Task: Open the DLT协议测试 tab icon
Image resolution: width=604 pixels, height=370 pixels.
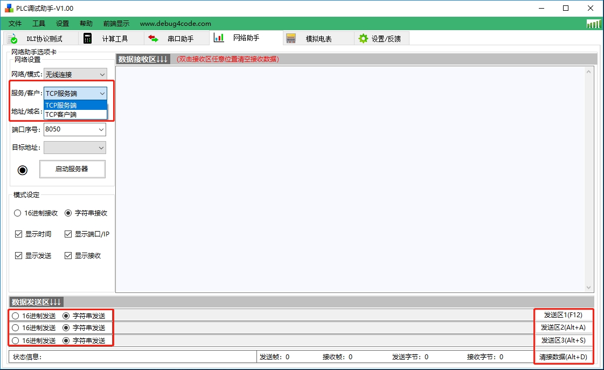Action: tap(12, 38)
